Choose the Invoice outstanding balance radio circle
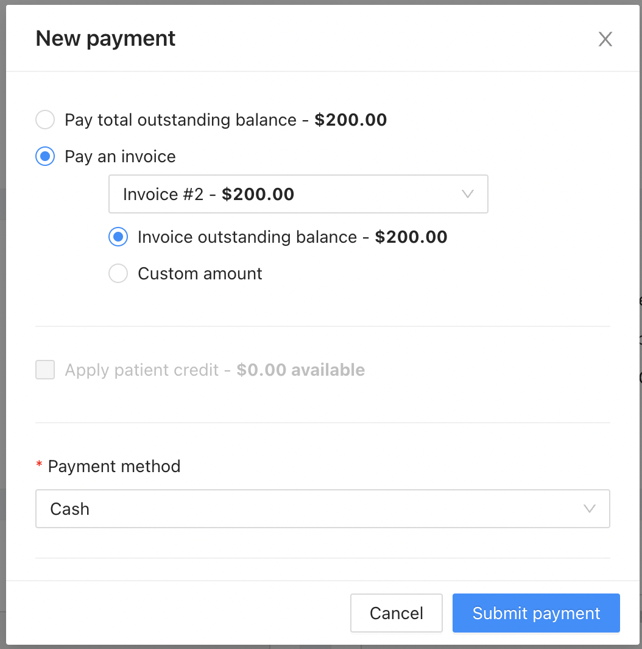Viewport: 642px width, 649px height. 118,237
